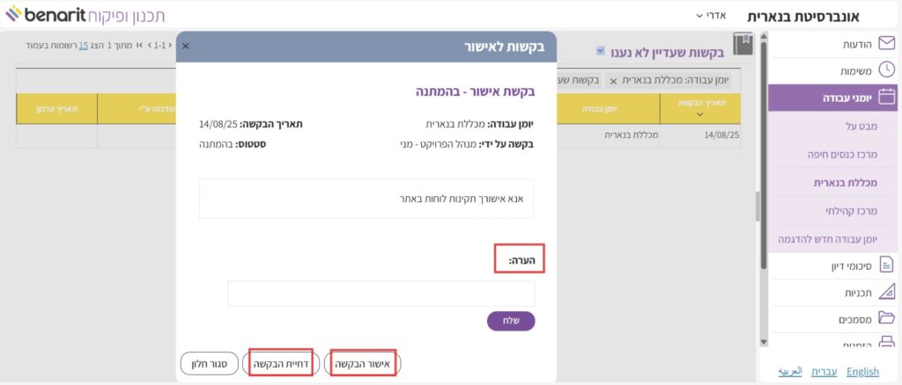Open the הודעות envelope icon in sidebar
Image resolution: width=902 pixels, height=385 pixels.
pos(887,44)
